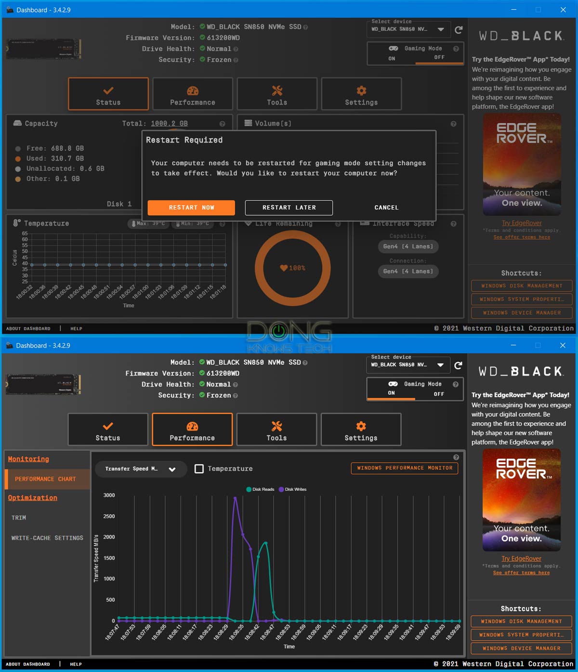Image resolution: width=578 pixels, height=672 pixels.
Task: Open Tools tab in Restart Required window
Action: pyautogui.click(x=277, y=94)
